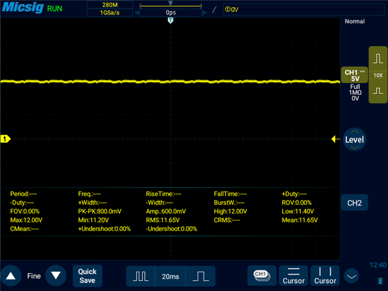The height and width of the screenshot is (291, 388).
Task: Expand timebase with single-pulse icon
Action: tap(201, 276)
